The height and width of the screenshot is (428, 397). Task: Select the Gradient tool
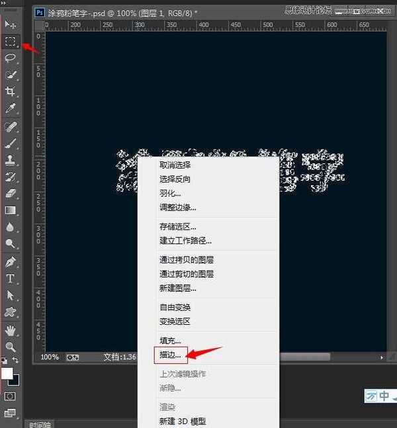pyautogui.click(x=11, y=210)
